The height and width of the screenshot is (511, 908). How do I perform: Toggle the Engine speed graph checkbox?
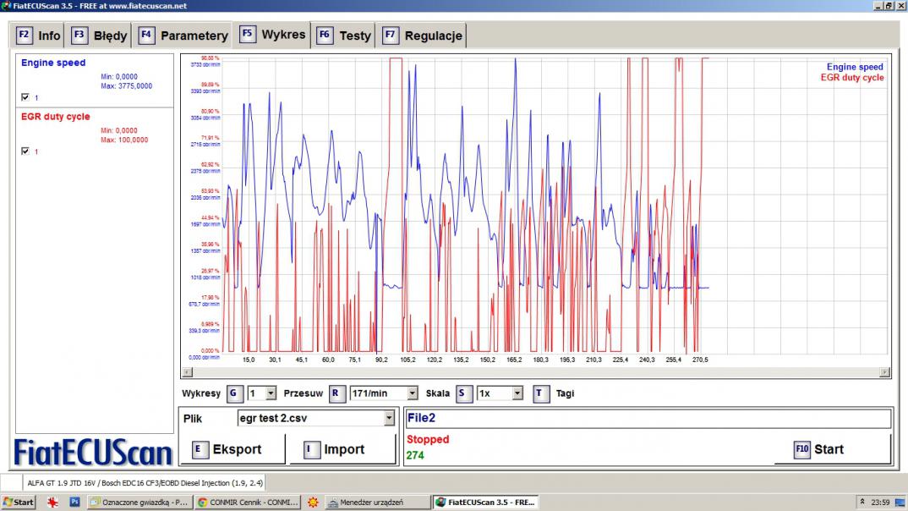point(25,97)
